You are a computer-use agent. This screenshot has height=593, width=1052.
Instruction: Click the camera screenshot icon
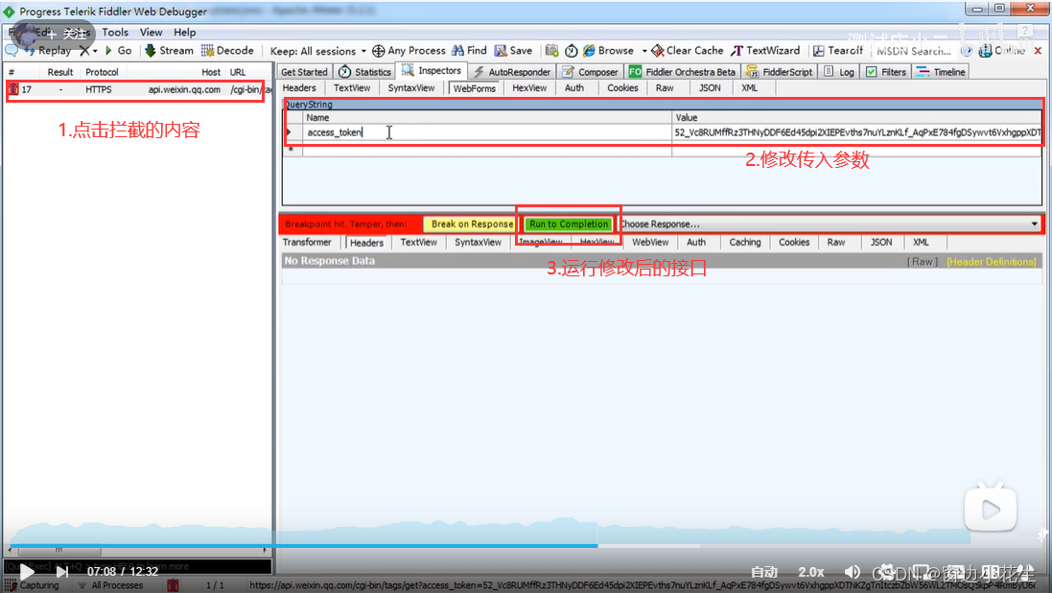tap(551, 50)
